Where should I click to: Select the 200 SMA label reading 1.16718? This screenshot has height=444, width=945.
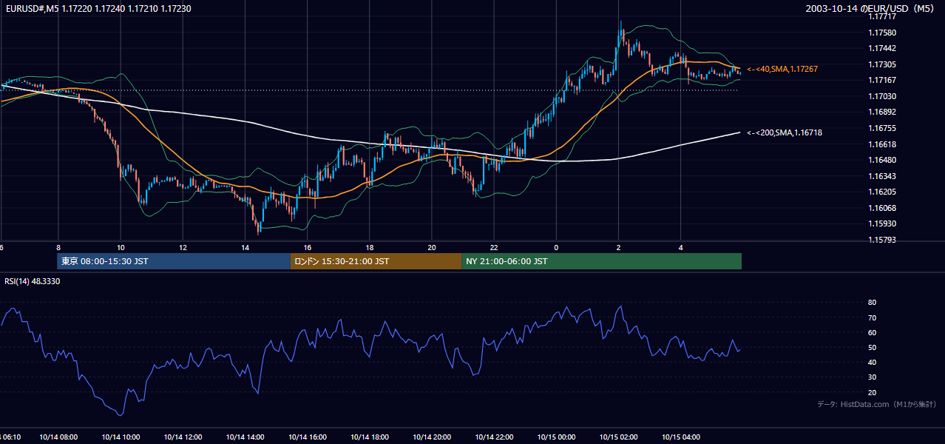(x=785, y=132)
